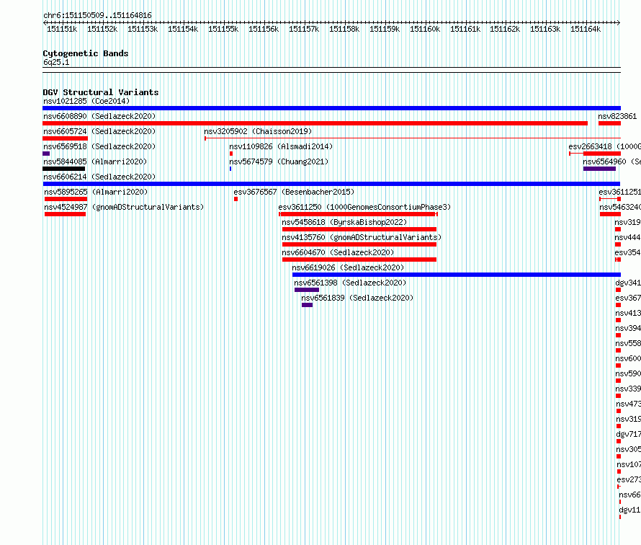Image resolution: width=641 pixels, height=545 pixels.
Task: Click the blue bar under nsv6606214
Action: [x=331, y=184]
